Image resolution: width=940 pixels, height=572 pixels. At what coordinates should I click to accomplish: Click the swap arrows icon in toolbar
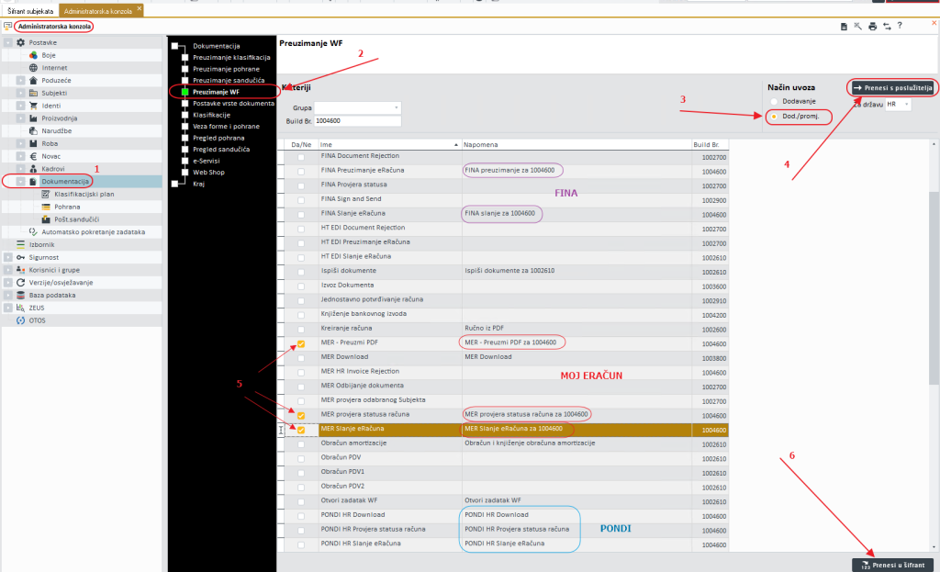coord(887,27)
